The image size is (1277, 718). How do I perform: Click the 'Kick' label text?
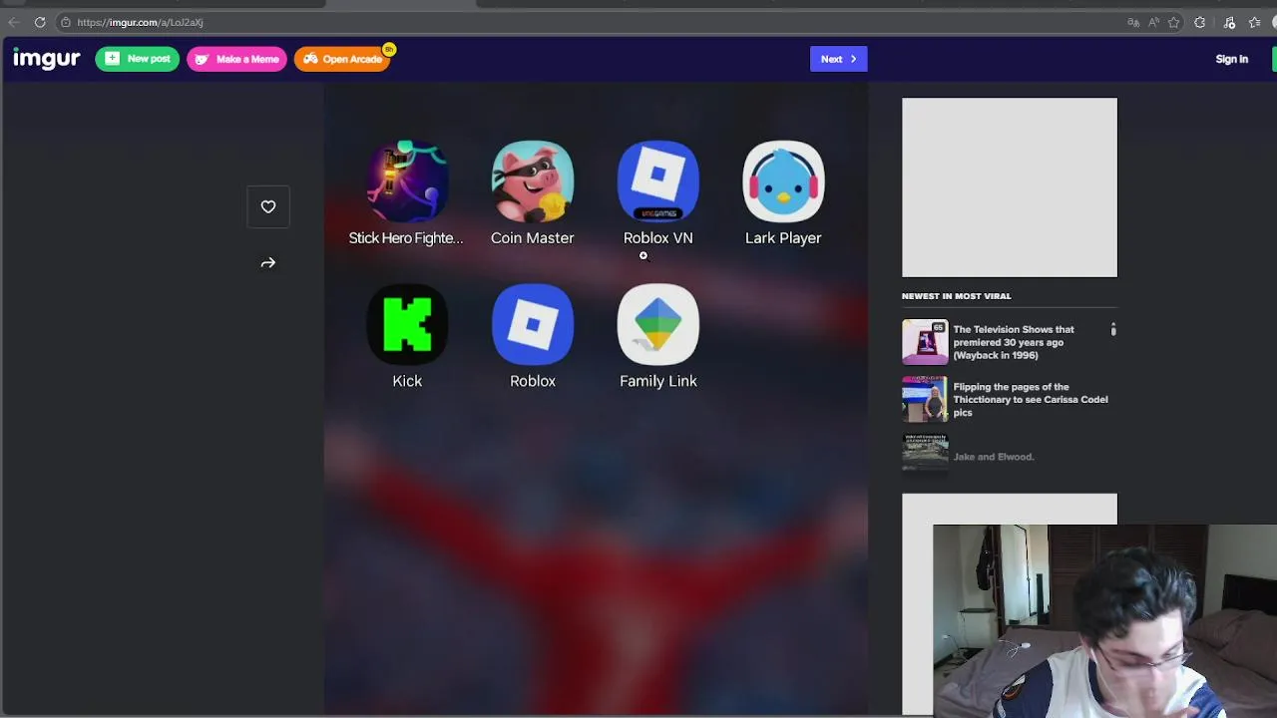[407, 381]
